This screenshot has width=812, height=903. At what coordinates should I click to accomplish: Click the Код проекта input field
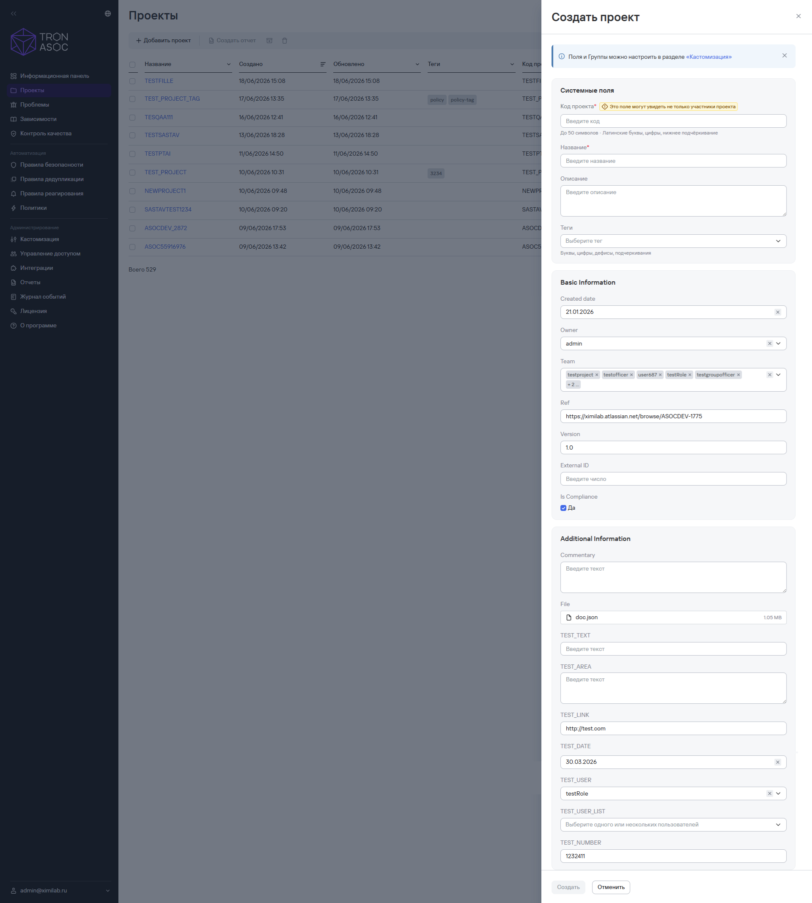point(673,121)
